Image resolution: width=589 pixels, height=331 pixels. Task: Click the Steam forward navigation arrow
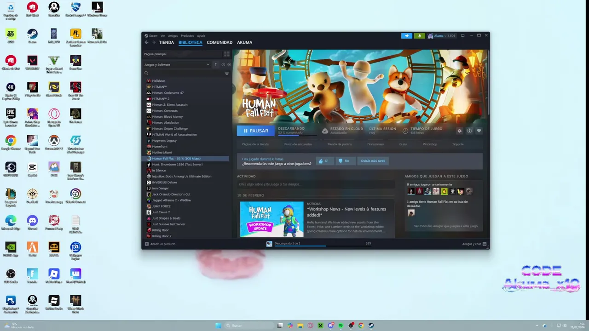coord(154,42)
